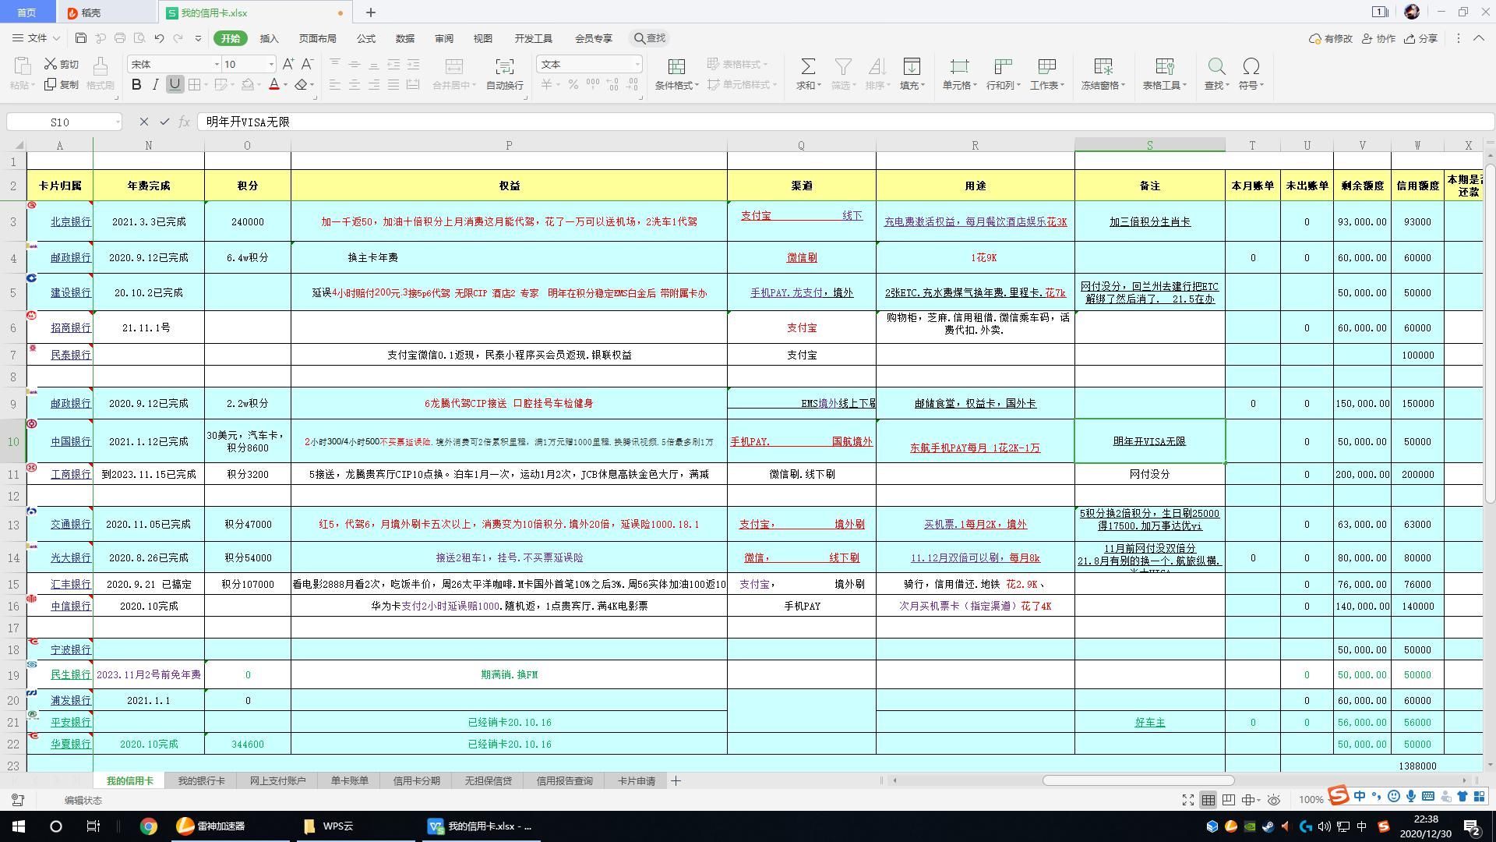
Task: Open the quick access toolbar customize arrow
Action: pyautogui.click(x=198, y=38)
